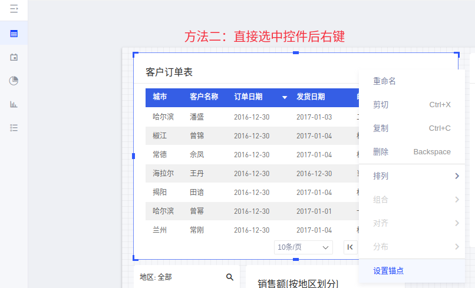This screenshot has width=475, height=288.
Task: Go to first page of table
Action: point(351,247)
